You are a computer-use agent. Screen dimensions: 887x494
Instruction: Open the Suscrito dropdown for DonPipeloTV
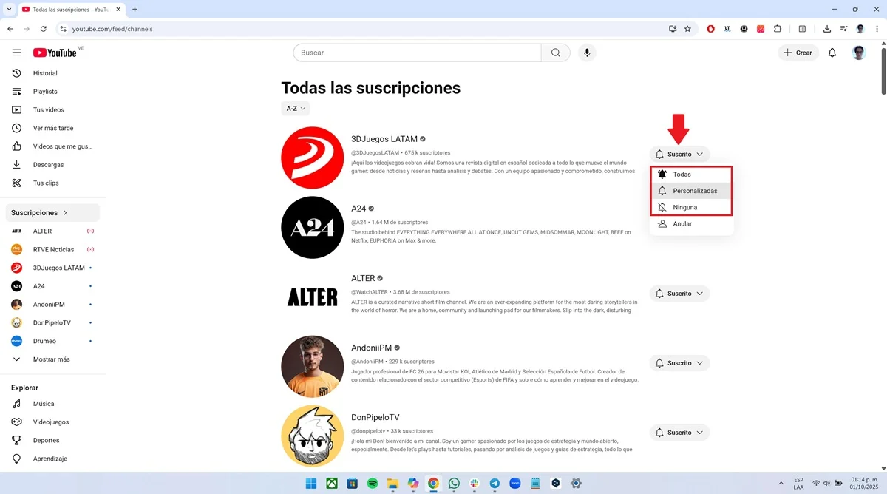click(x=679, y=433)
